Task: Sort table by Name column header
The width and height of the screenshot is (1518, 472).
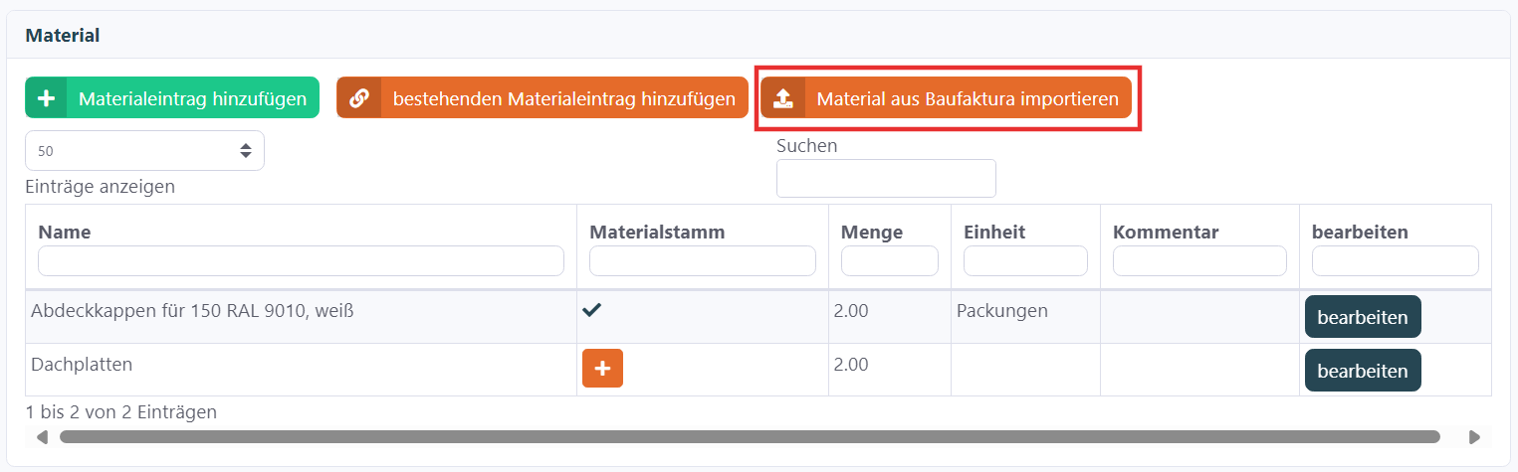Action: click(x=65, y=233)
